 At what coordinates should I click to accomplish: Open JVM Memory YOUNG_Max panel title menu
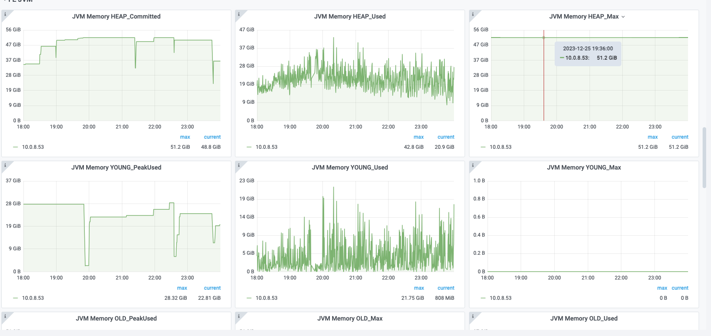(x=584, y=167)
